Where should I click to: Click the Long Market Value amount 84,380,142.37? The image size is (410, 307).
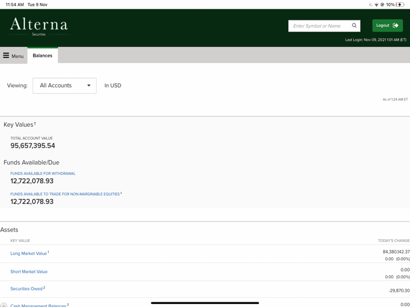396,251
